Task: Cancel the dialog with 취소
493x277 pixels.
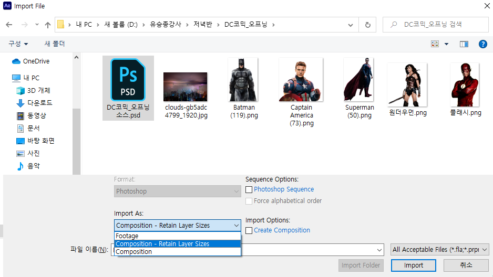Action: click(466, 265)
